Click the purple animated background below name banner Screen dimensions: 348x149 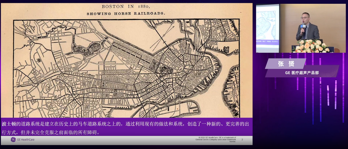(x=302, y=110)
